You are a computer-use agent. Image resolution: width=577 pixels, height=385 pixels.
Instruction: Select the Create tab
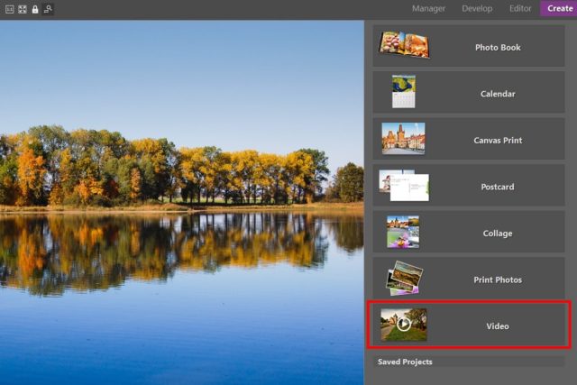[559, 8]
